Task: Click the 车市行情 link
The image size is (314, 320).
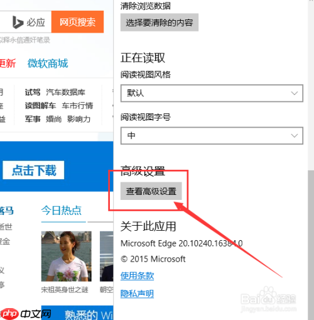Action: (x=77, y=106)
